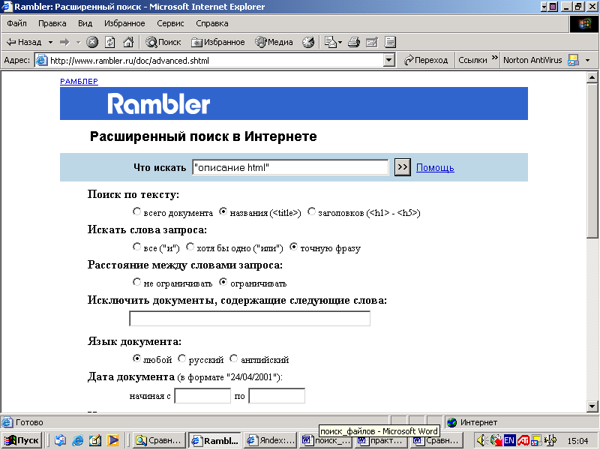Click the РАМБЛЕР link at top

pos(79,81)
